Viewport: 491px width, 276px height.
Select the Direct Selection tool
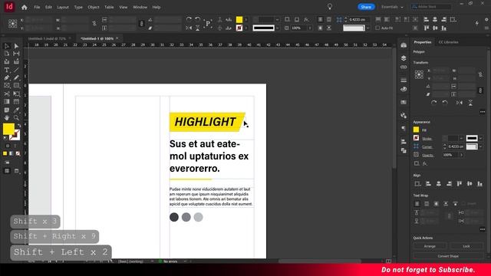coord(16,46)
